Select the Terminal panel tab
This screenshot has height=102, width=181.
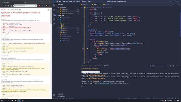point(107,66)
